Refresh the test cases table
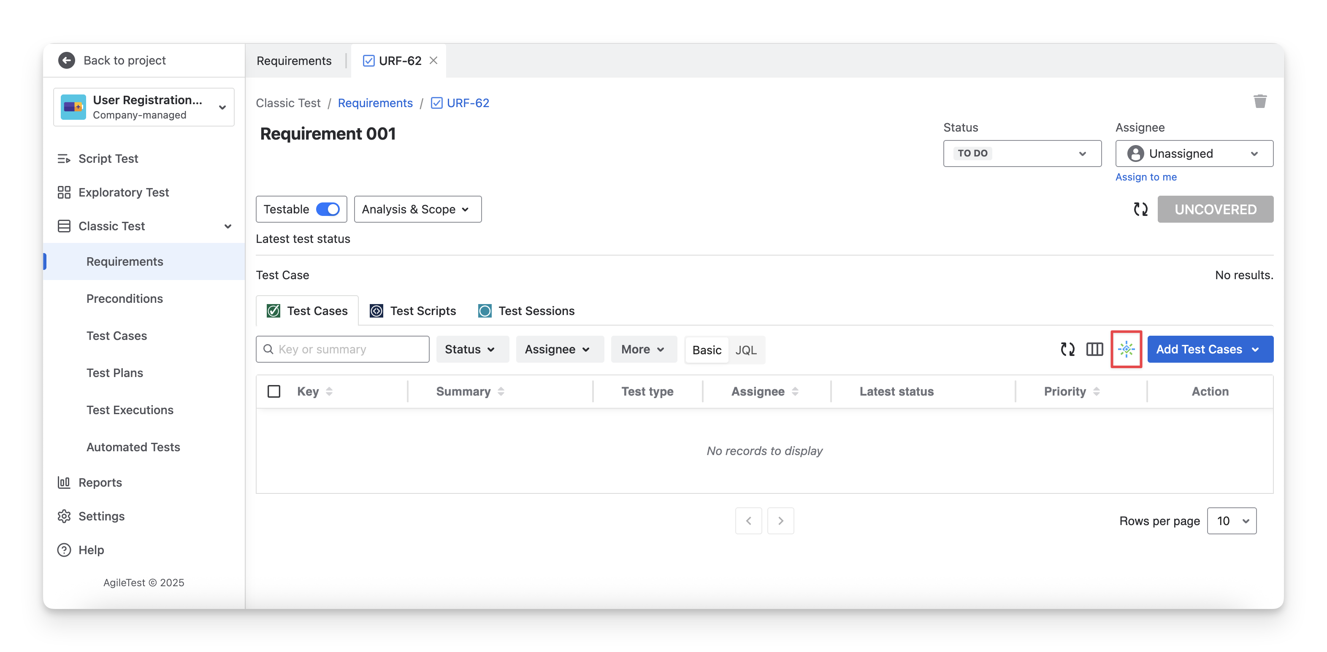The image size is (1327, 652). [1067, 350]
